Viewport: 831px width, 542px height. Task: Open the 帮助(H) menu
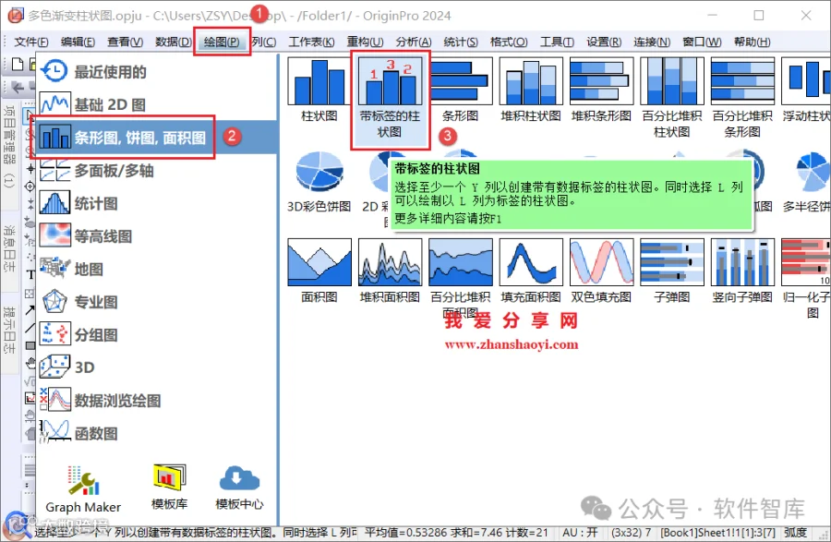pyautogui.click(x=752, y=42)
